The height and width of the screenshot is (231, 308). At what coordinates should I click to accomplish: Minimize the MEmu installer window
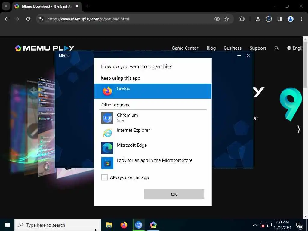(239, 56)
